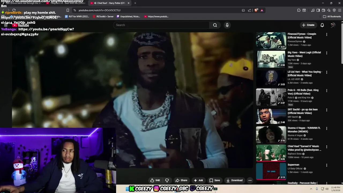Dislike the video with thumbs down
343x193 pixels.
pyautogui.click(x=167, y=180)
